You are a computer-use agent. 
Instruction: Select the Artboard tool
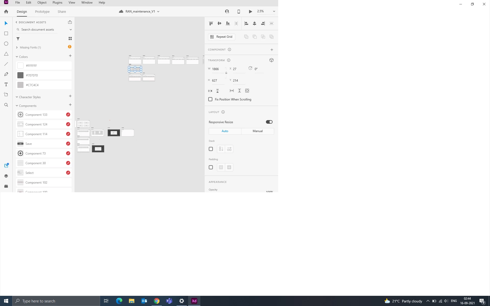tap(6, 95)
